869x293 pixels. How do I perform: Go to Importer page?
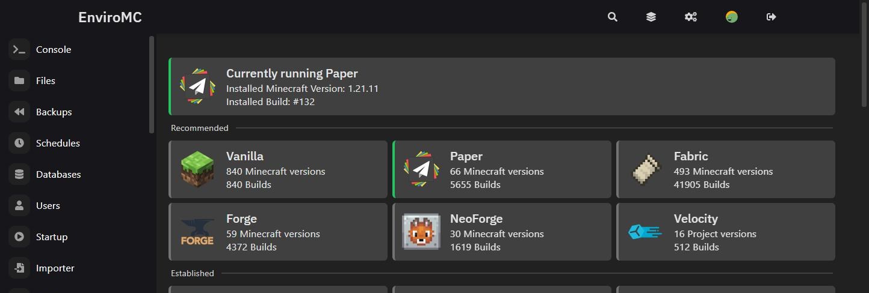(x=55, y=268)
